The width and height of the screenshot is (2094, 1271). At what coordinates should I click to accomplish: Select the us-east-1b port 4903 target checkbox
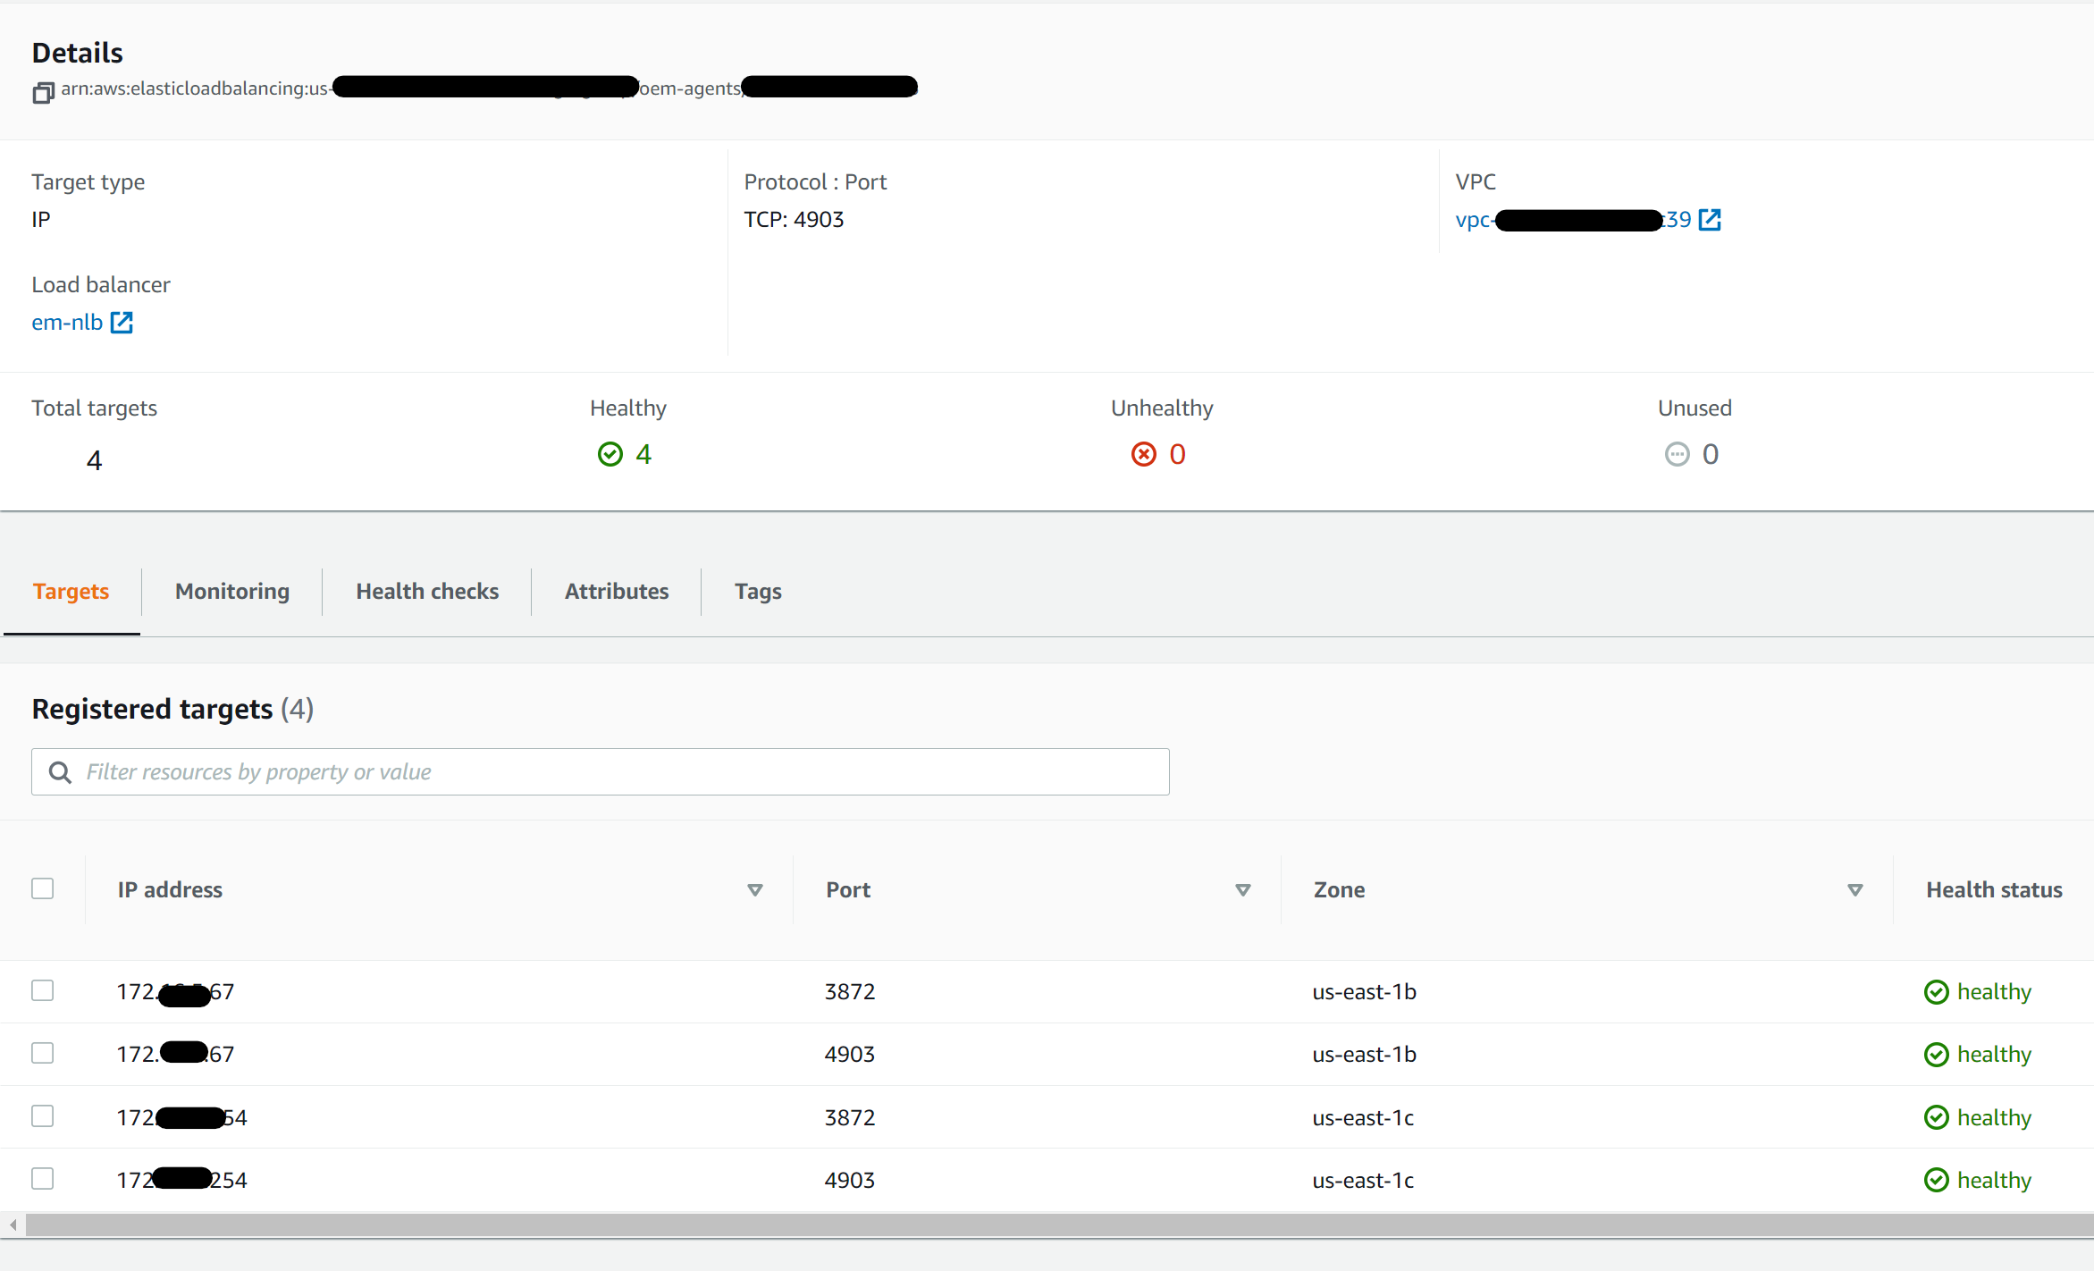(43, 1053)
